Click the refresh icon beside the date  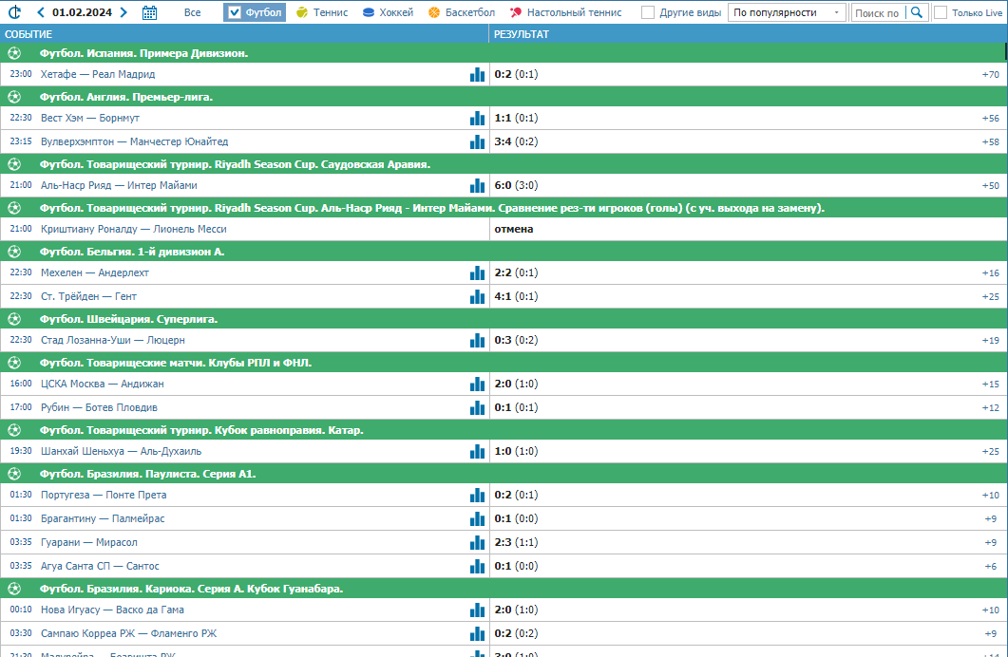(x=14, y=12)
